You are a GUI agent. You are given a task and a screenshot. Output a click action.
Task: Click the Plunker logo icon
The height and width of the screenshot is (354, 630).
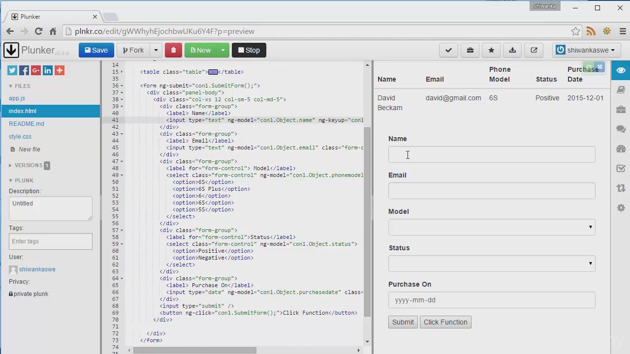point(11,50)
